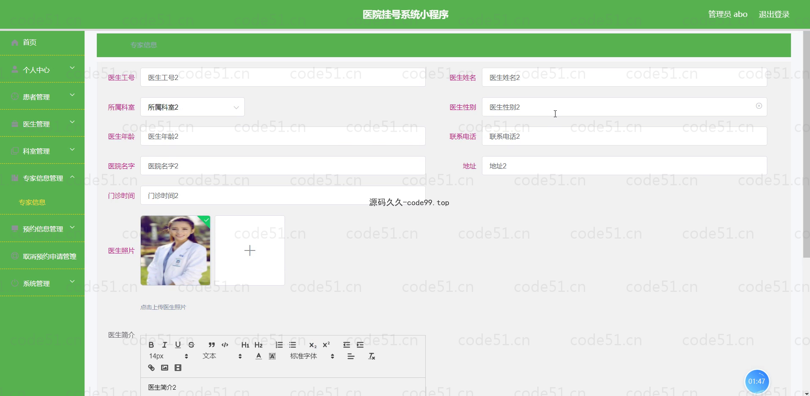Expand the 系统管理 sidebar menu
This screenshot has width=810, height=396.
[x=42, y=283]
